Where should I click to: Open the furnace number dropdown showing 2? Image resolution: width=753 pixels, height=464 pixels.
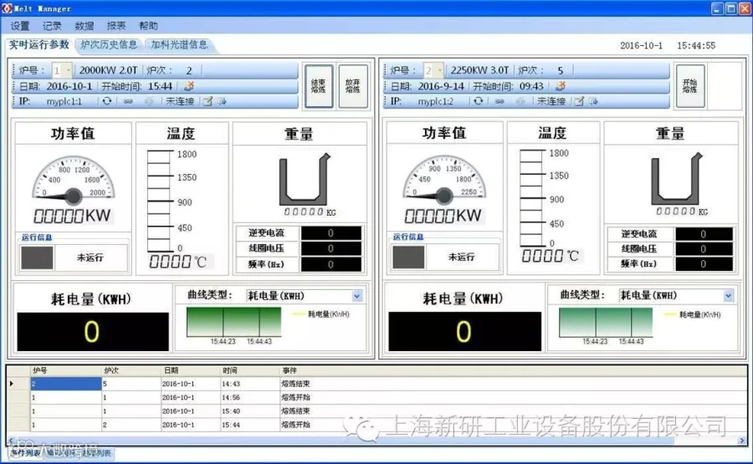pyautogui.click(x=433, y=70)
